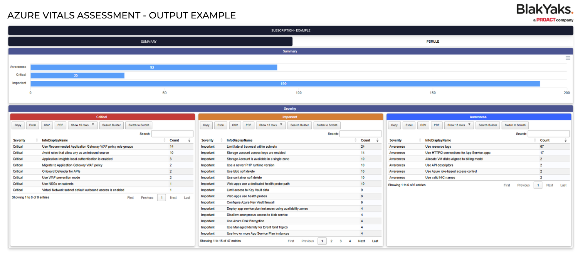This screenshot has width=578, height=260.
Task: Open the Show 15 rows dropdown in Awareness table
Action: coord(458,125)
